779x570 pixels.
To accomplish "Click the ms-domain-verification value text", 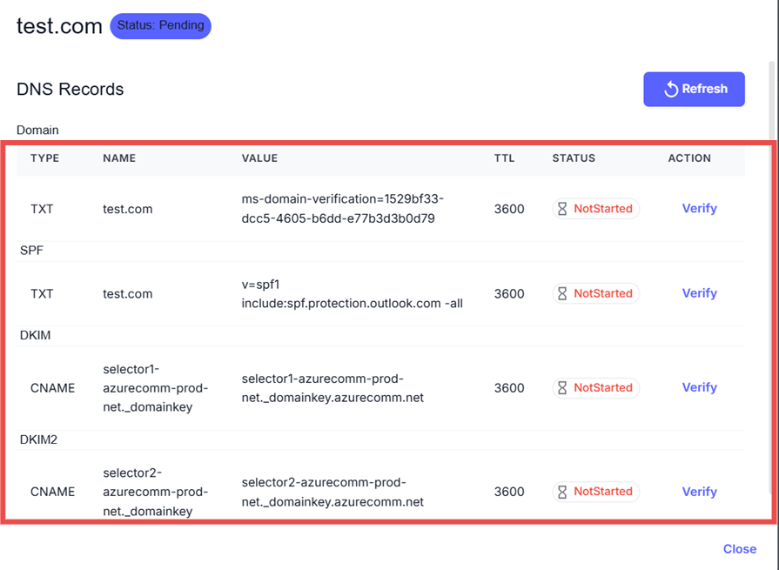I will [x=342, y=209].
